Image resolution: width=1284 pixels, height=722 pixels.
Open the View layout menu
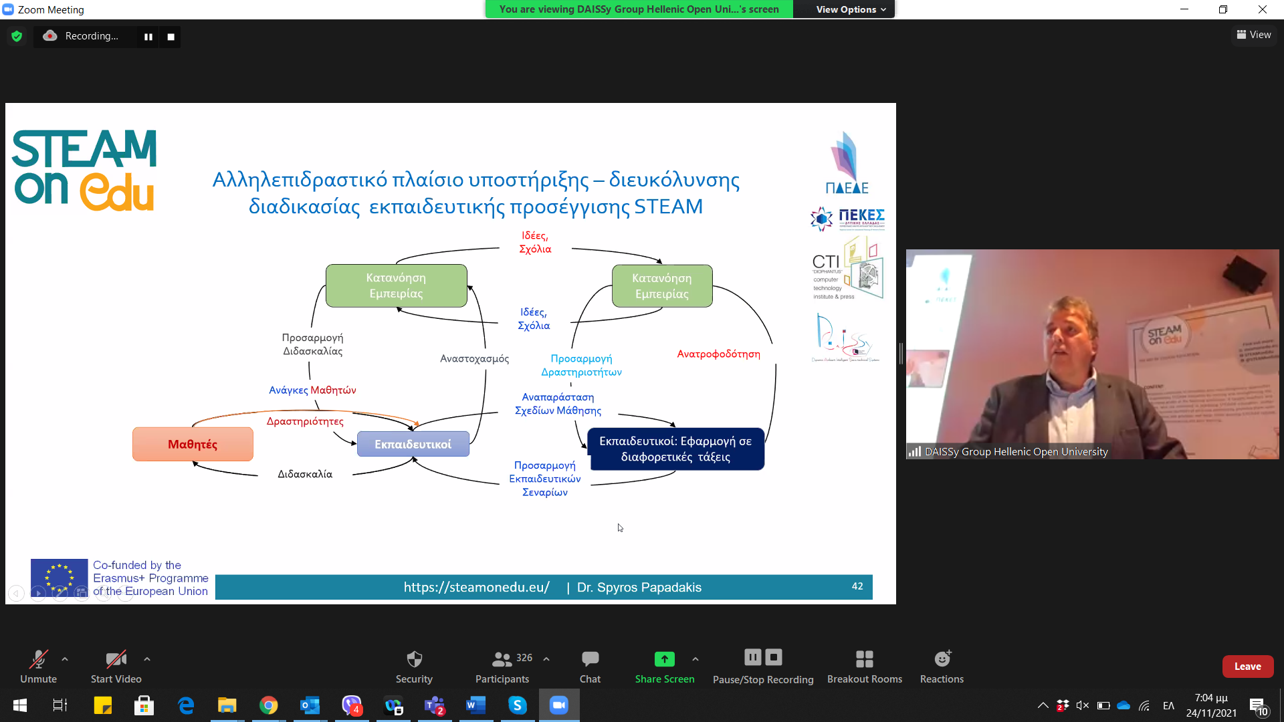1254,35
